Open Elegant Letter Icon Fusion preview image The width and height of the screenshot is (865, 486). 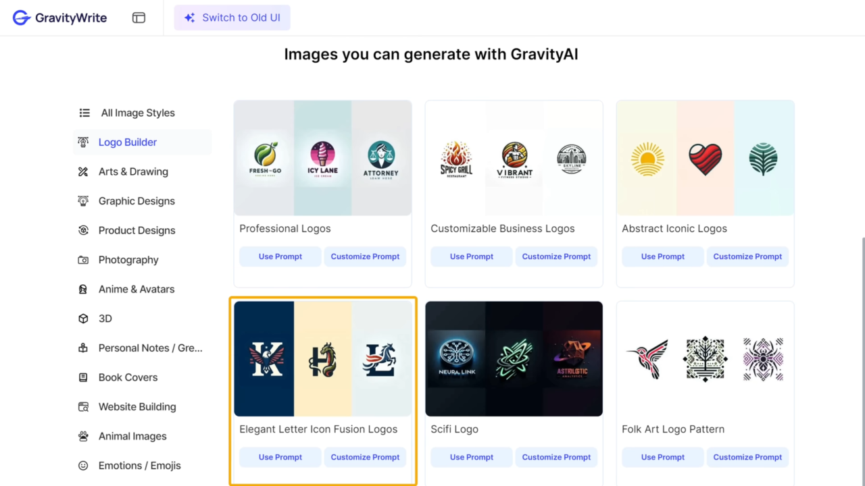pyautogui.click(x=323, y=358)
